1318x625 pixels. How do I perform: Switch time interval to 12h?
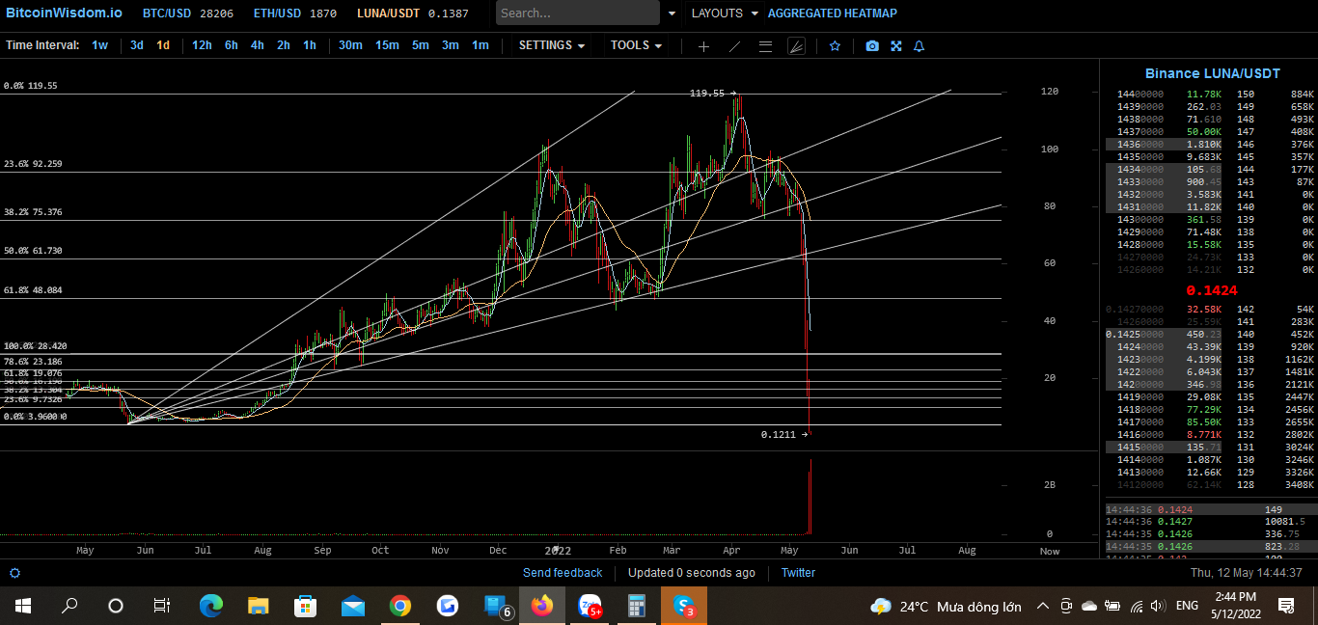click(202, 45)
